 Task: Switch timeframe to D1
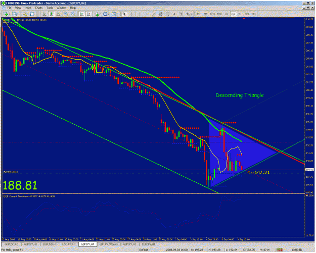point(240,14)
